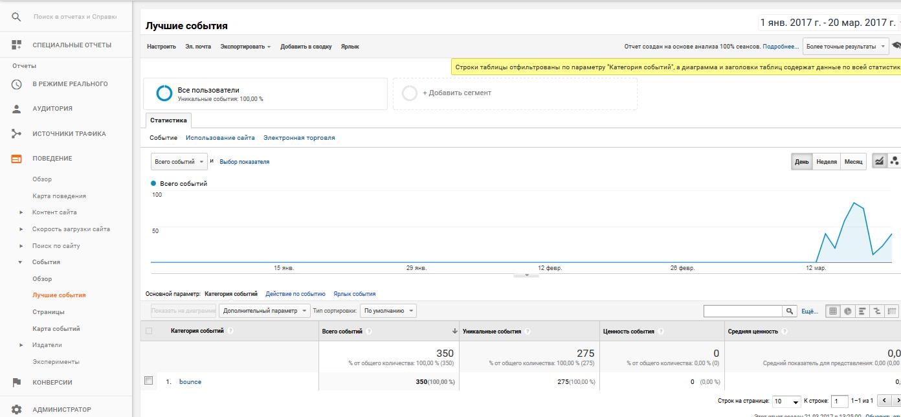Switch to comparison view icon
Viewport: 901px width, 417px height.
pos(877,311)
